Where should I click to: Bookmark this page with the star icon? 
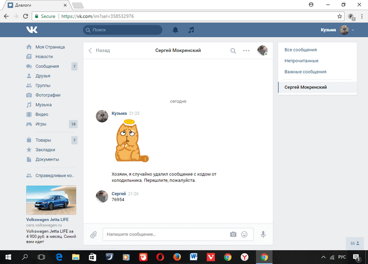(339, 16)
